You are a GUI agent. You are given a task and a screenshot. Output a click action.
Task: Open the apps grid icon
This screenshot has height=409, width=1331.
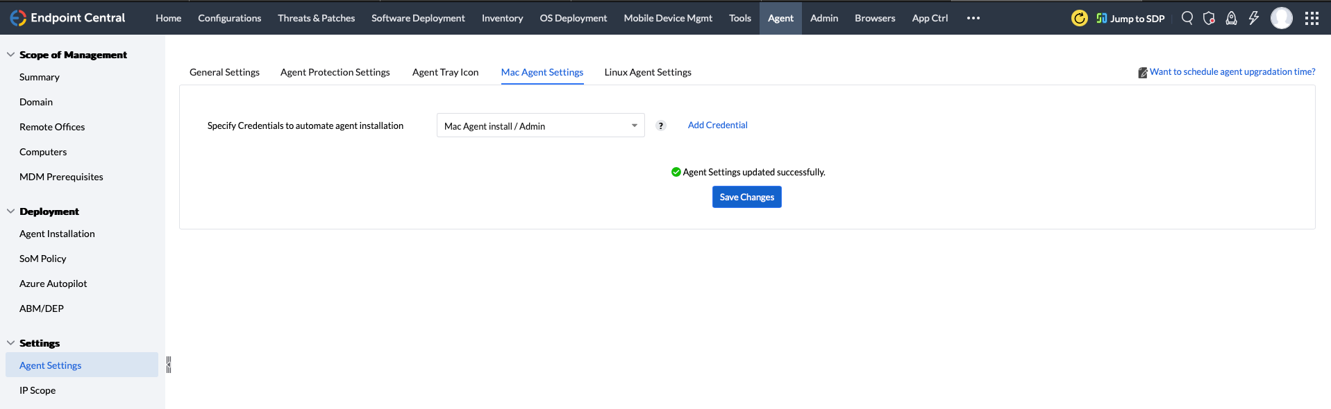pos(1312,18)
